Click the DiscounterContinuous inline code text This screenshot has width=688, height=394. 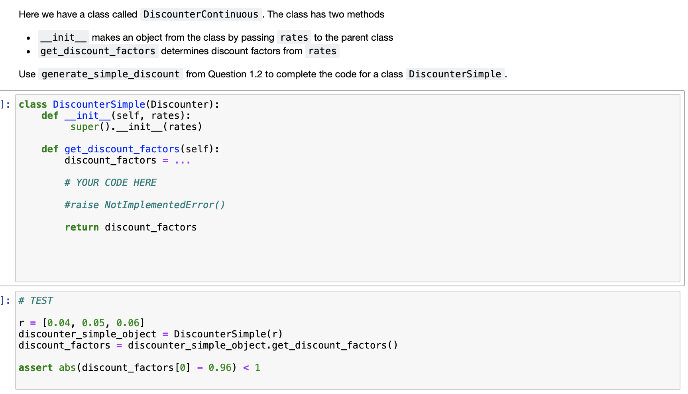click(x=201, y=14)
